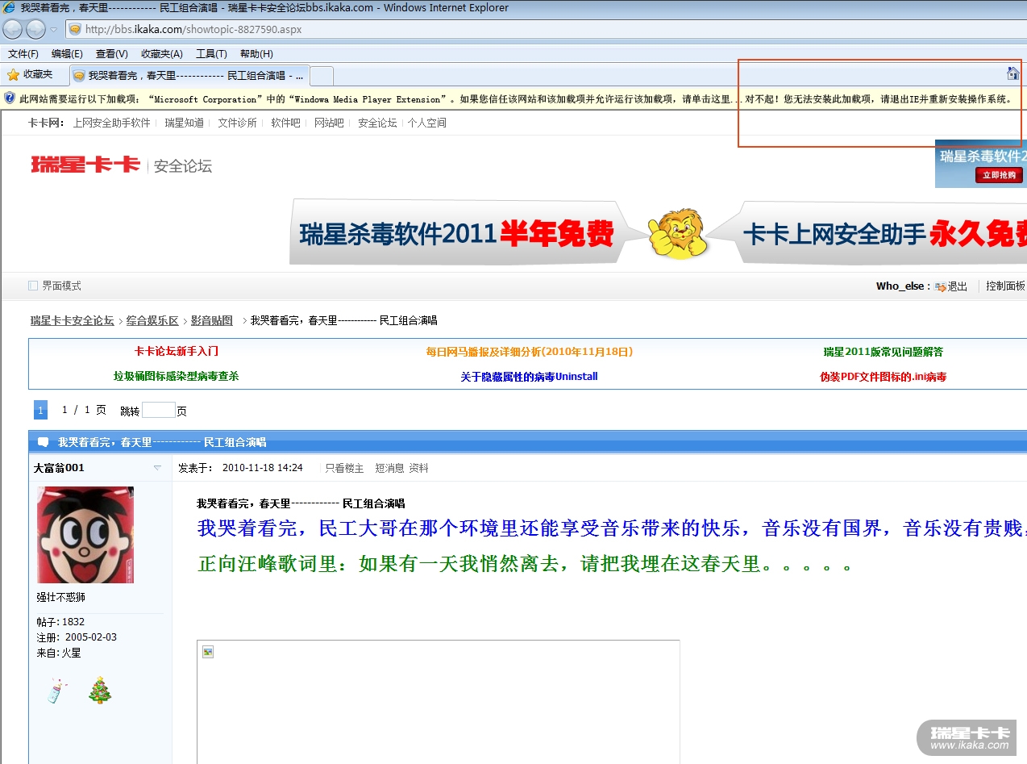
Task: Click the Internet Explorer icon in title bar
Action: tap(10, 7)
